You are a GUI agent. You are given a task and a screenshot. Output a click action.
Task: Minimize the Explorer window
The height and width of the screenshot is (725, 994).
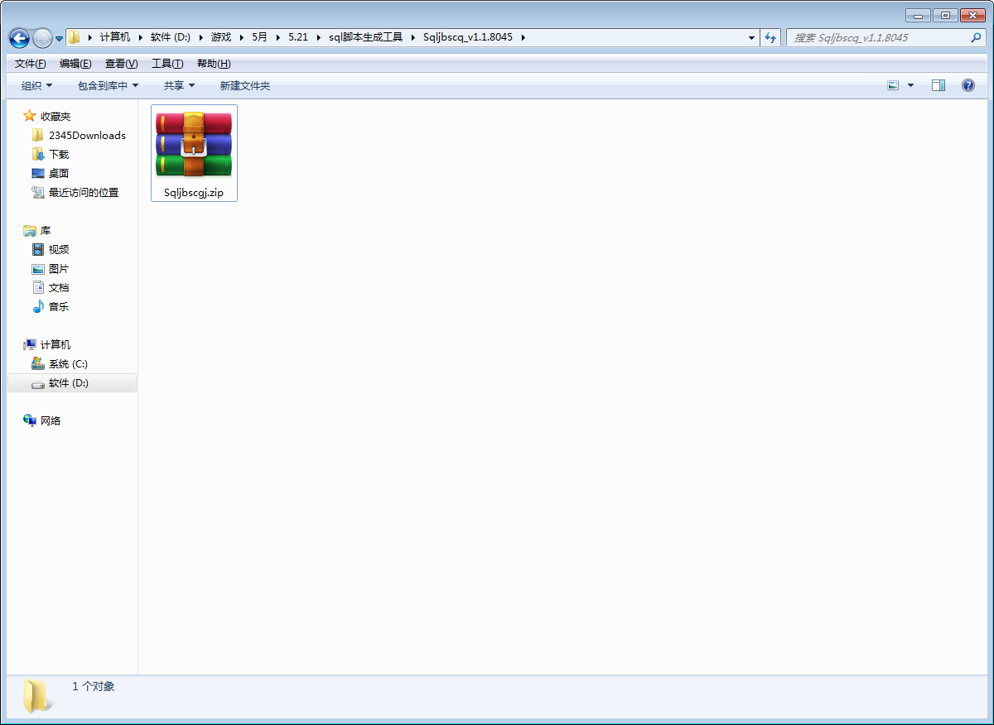[918, 15]
